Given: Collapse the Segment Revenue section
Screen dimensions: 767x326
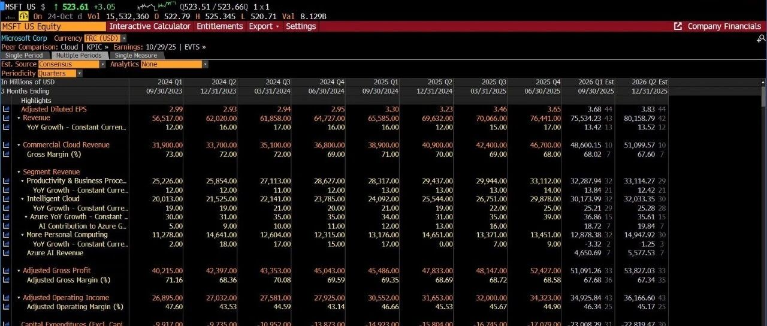Looking at the screenshot, I should (x=19, y=172).
